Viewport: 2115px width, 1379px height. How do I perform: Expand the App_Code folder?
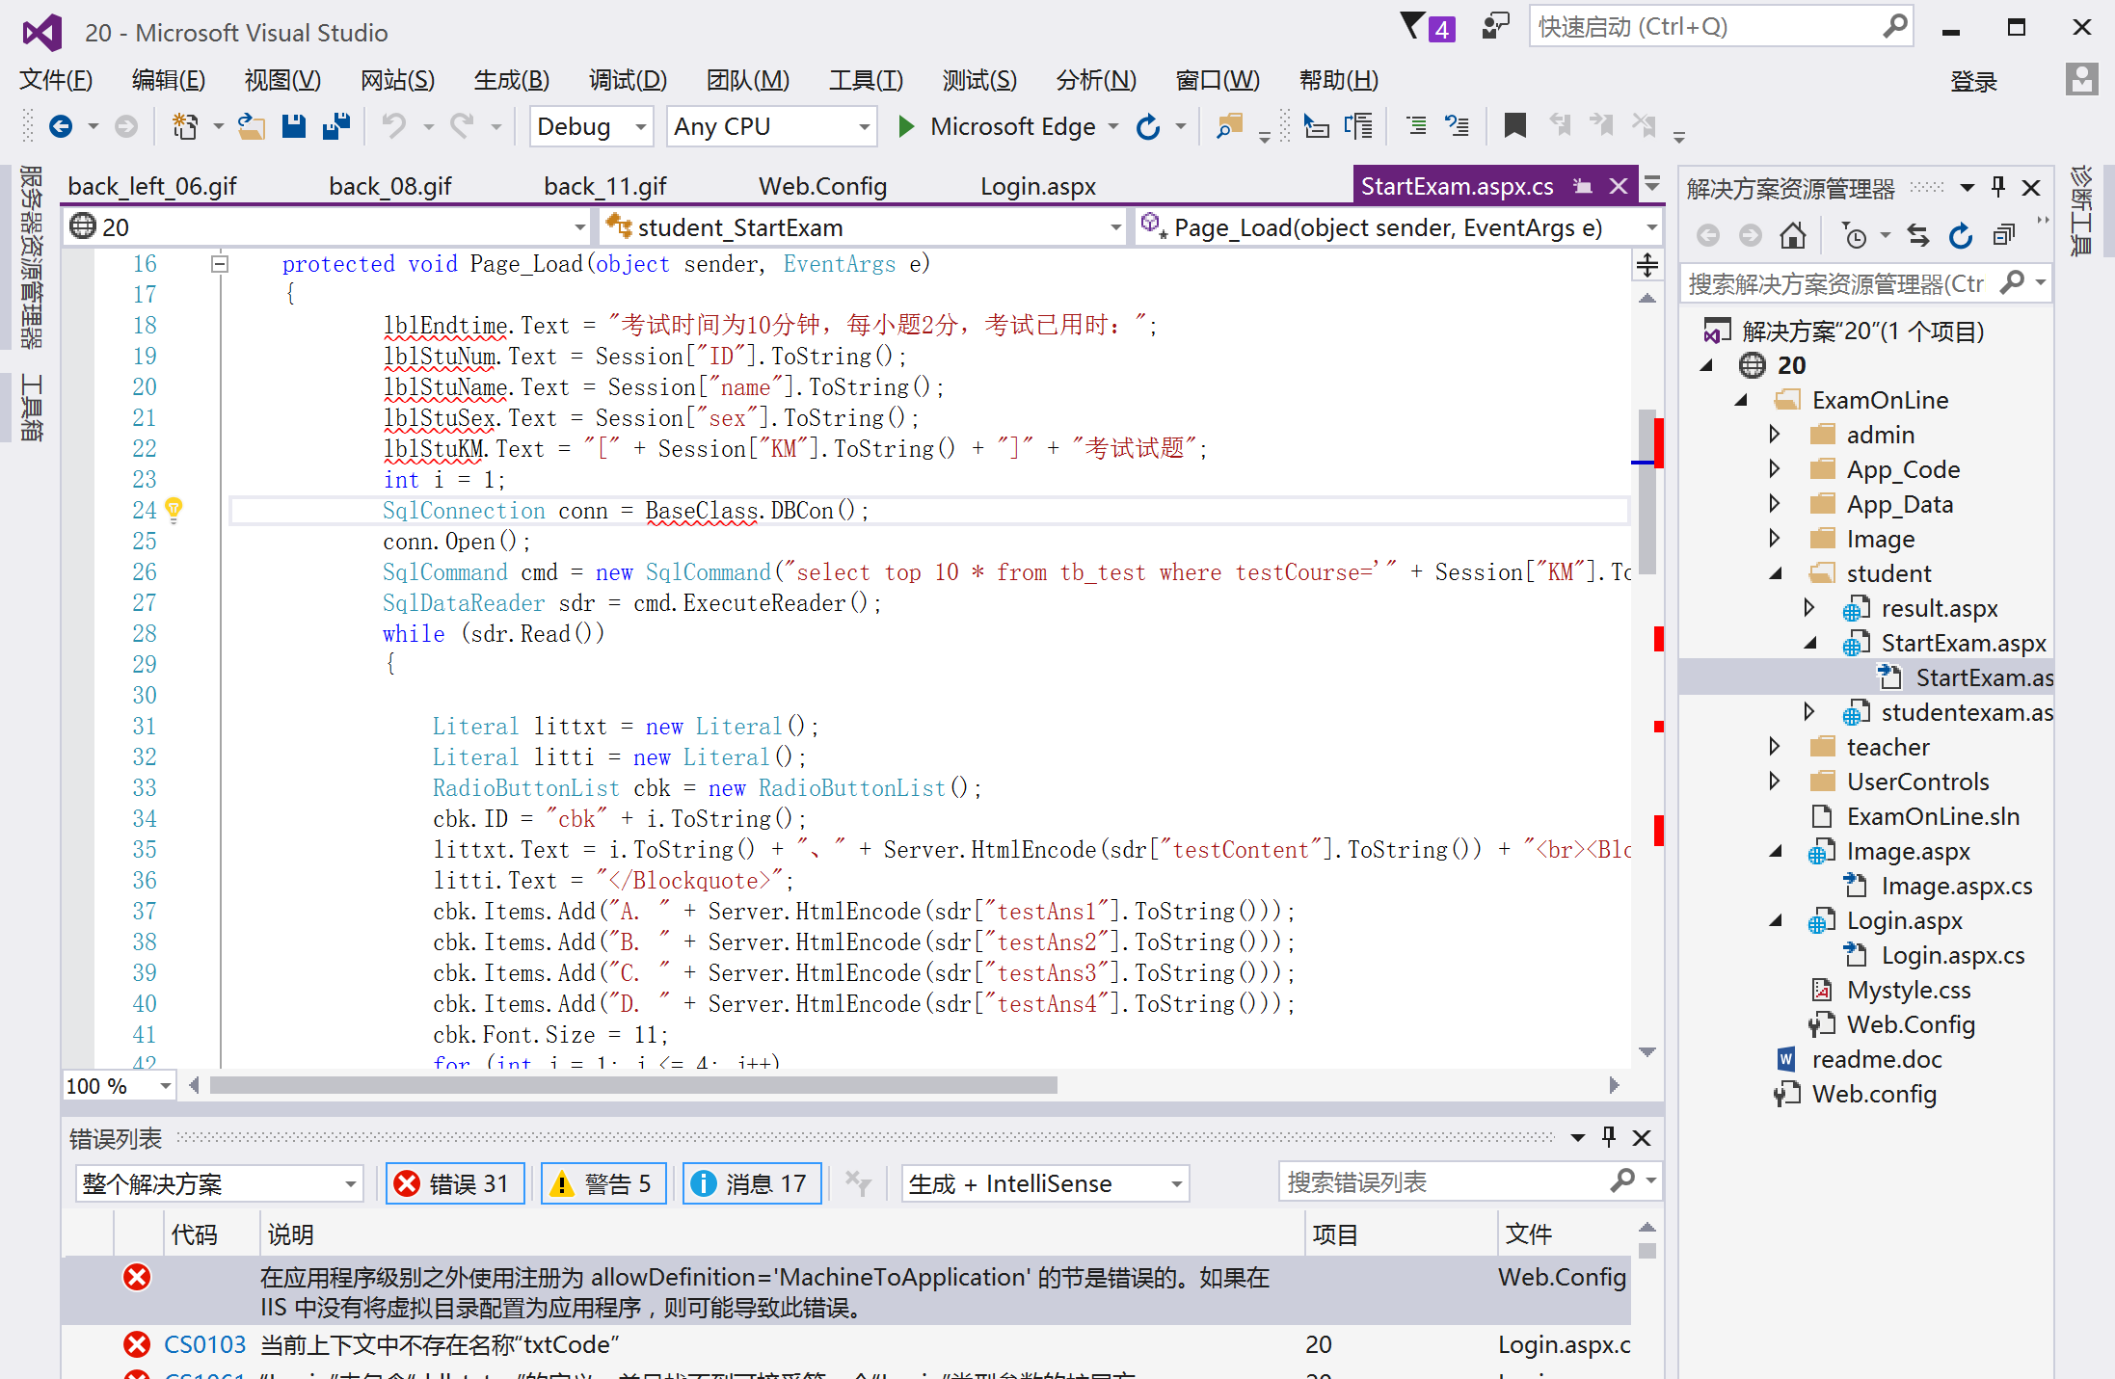[x=1775, y=469]
